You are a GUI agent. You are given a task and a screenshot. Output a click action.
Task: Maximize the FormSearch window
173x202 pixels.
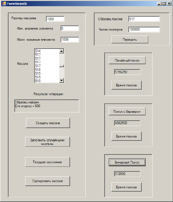click(164, 4)
